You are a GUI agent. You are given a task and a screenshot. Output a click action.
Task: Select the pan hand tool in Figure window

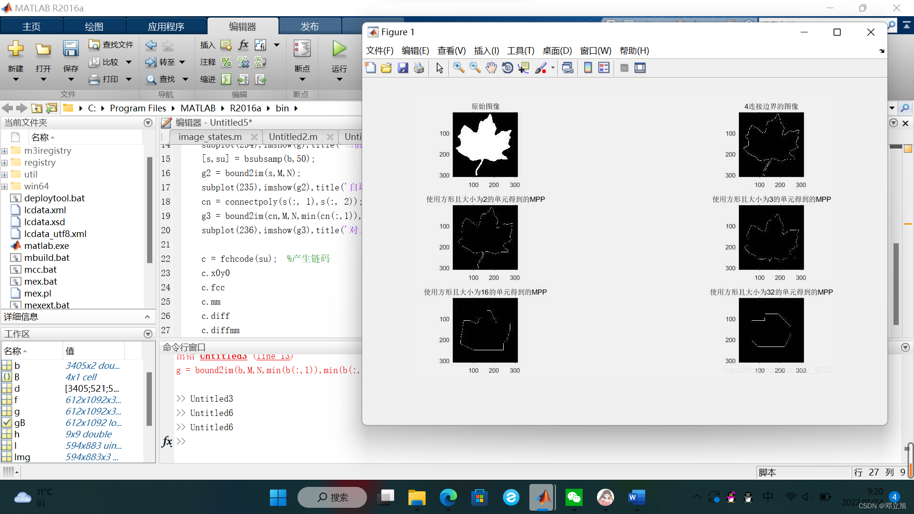(x=491, y=68)
